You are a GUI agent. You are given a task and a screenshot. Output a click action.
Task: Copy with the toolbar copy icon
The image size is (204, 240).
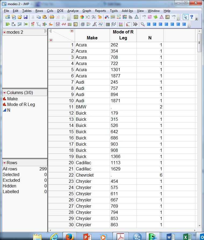[x=39, y=17]
